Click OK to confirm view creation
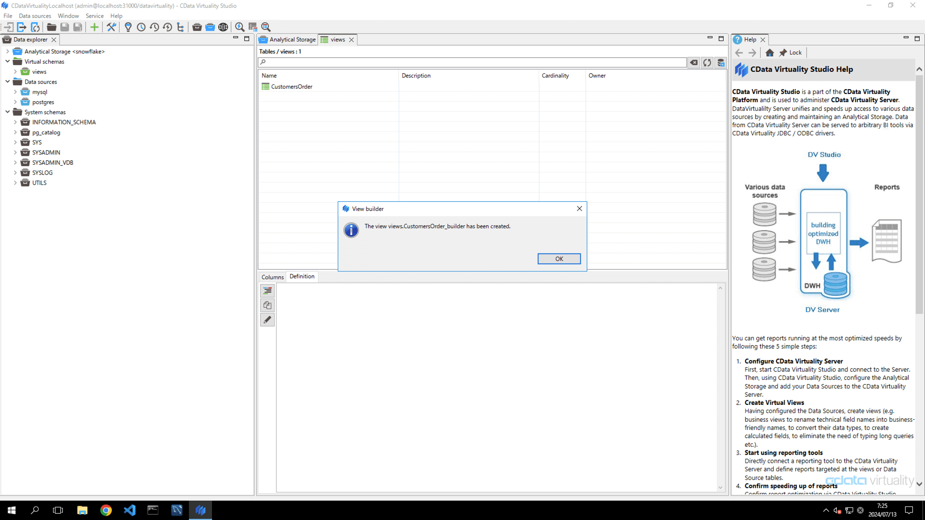This screenshot has height=520, width=925. (559, 259)
